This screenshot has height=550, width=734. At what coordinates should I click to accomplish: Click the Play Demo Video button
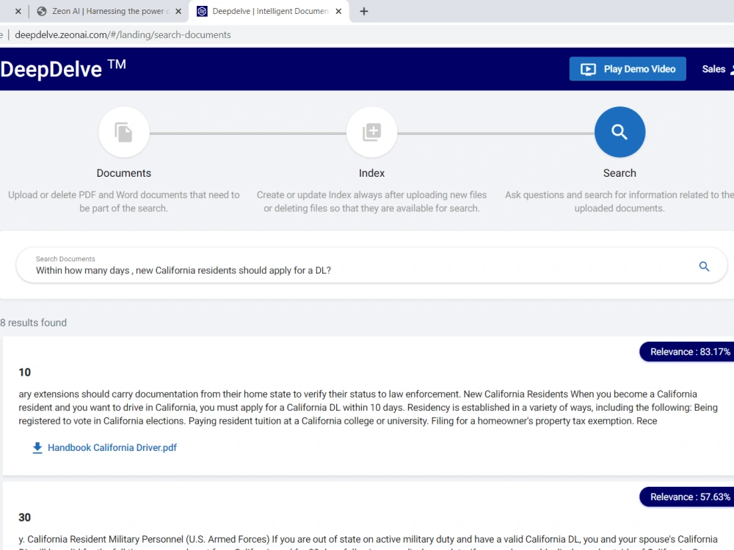point(628,69)
